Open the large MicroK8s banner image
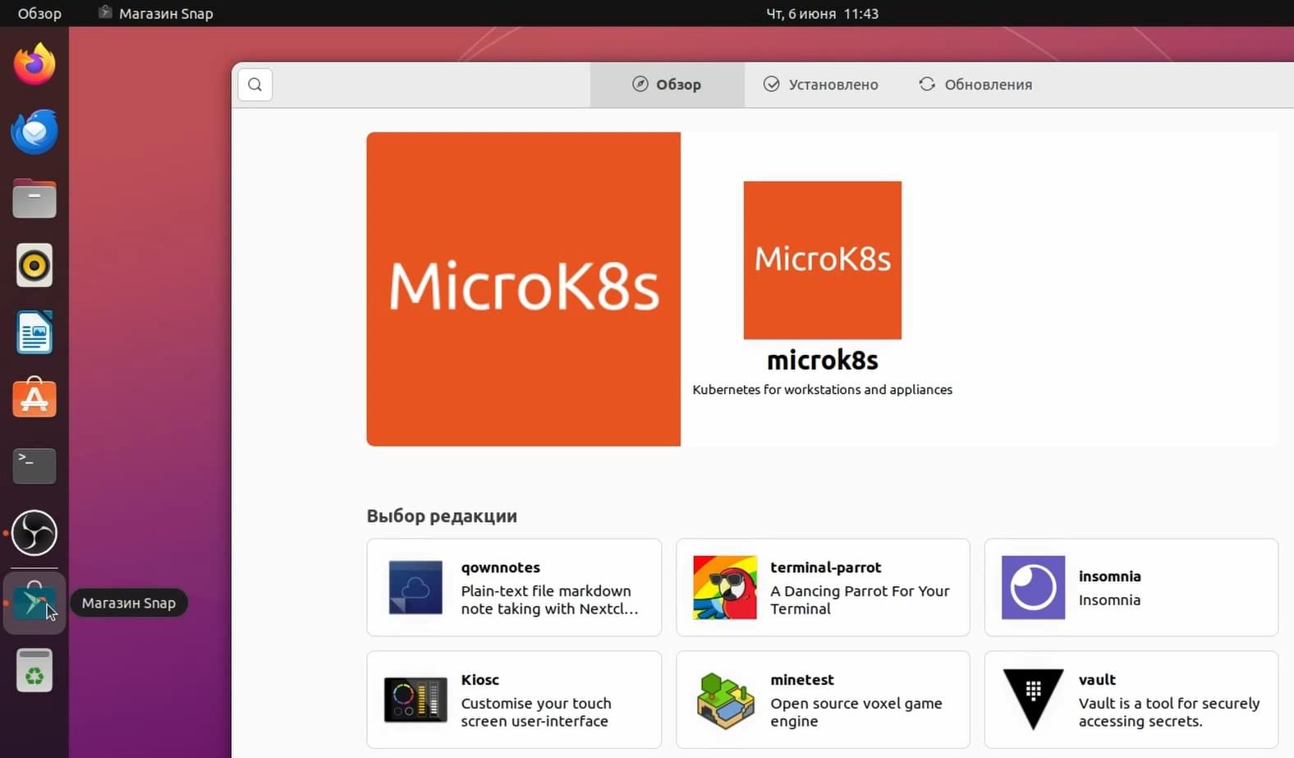1294x758 pixels. [523, 289]
